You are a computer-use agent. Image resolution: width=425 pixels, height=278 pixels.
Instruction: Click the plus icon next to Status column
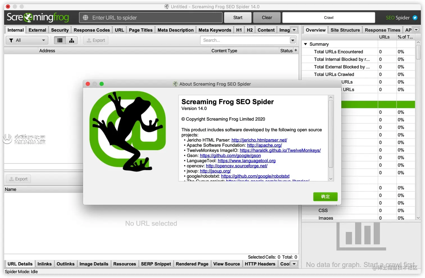pos(296,50)
